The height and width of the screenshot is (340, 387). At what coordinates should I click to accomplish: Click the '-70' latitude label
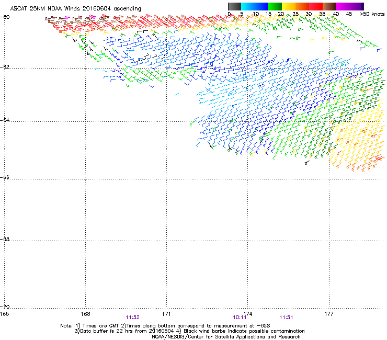coord(5,307)
